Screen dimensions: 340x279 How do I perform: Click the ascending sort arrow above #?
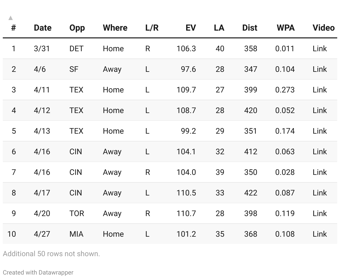pyautogui.click(x=11, y=18)
